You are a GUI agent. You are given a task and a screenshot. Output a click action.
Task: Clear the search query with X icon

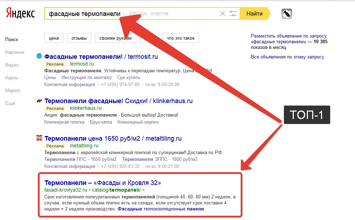pyautogui.click(x=223, y=14)
